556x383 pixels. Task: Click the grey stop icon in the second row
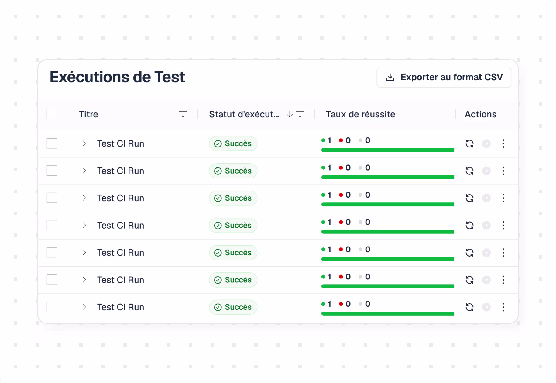[486, 171]
